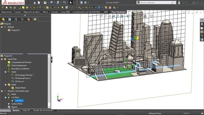The width and height of the screenshot is (204, 115).
Task: Create a new document via New icon
Action: coord(39,3)
